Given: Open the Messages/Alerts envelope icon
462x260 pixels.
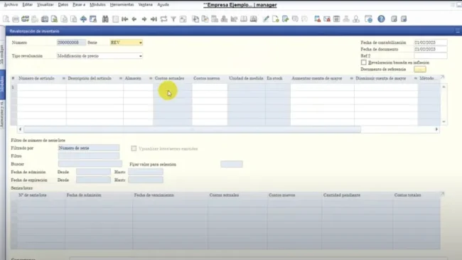Looking at the screenshot, I should 327,19.
